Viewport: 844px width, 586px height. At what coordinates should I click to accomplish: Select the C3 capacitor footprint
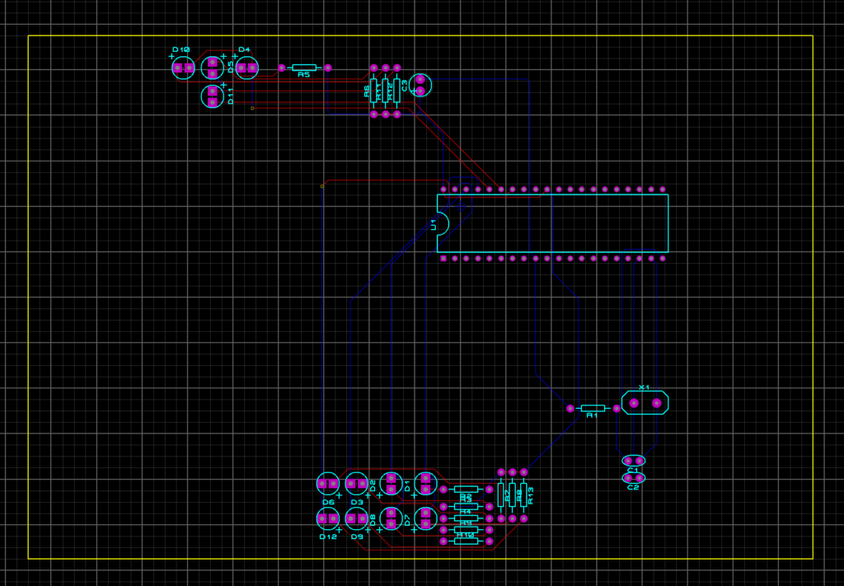point(420,85)
